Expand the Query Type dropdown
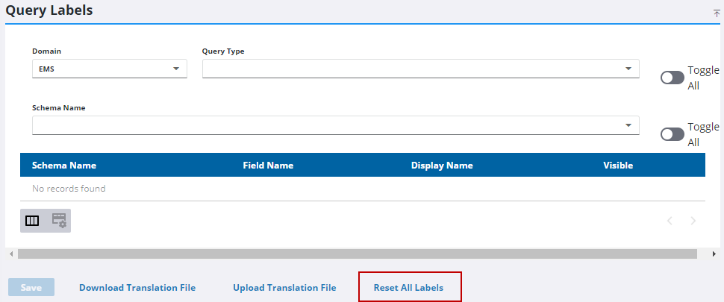 pyautogui.click(x=420, y=69)
